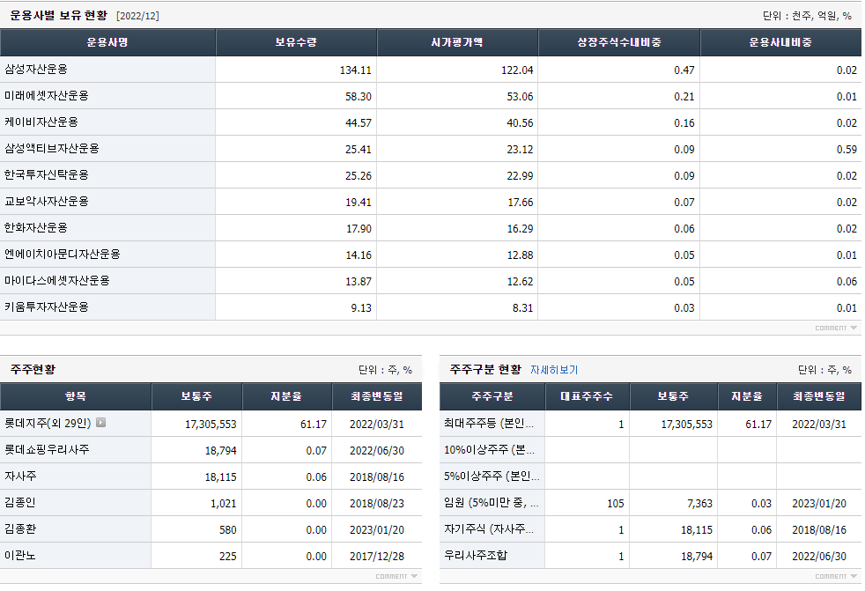
Task: Click the 1,021 share count for 김종인
Action: click(x=223, y=505)
